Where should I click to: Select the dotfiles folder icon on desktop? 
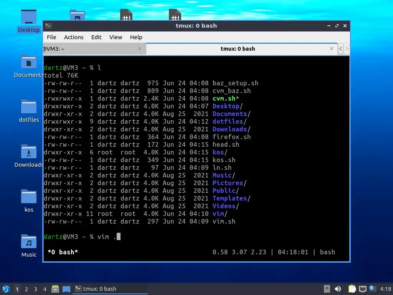coord(28,111)
